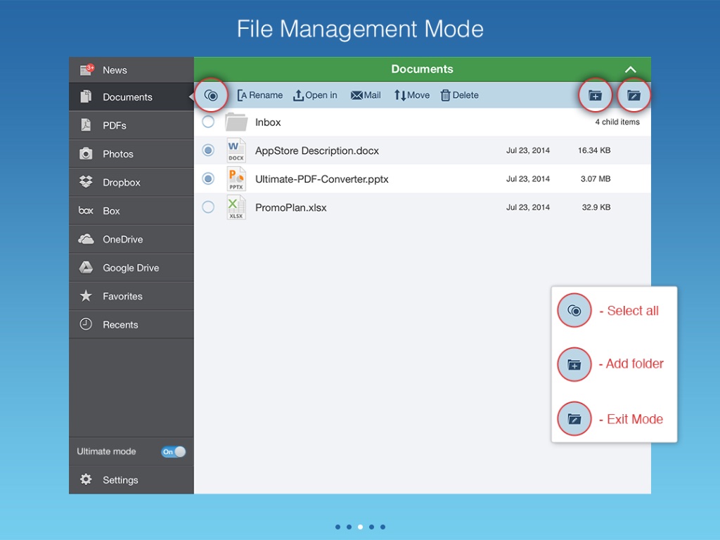Screen dimensions: 720x540
Task: Open OneDrive from the sidebar
Action: pyautogui.click(x=122, y=239)
